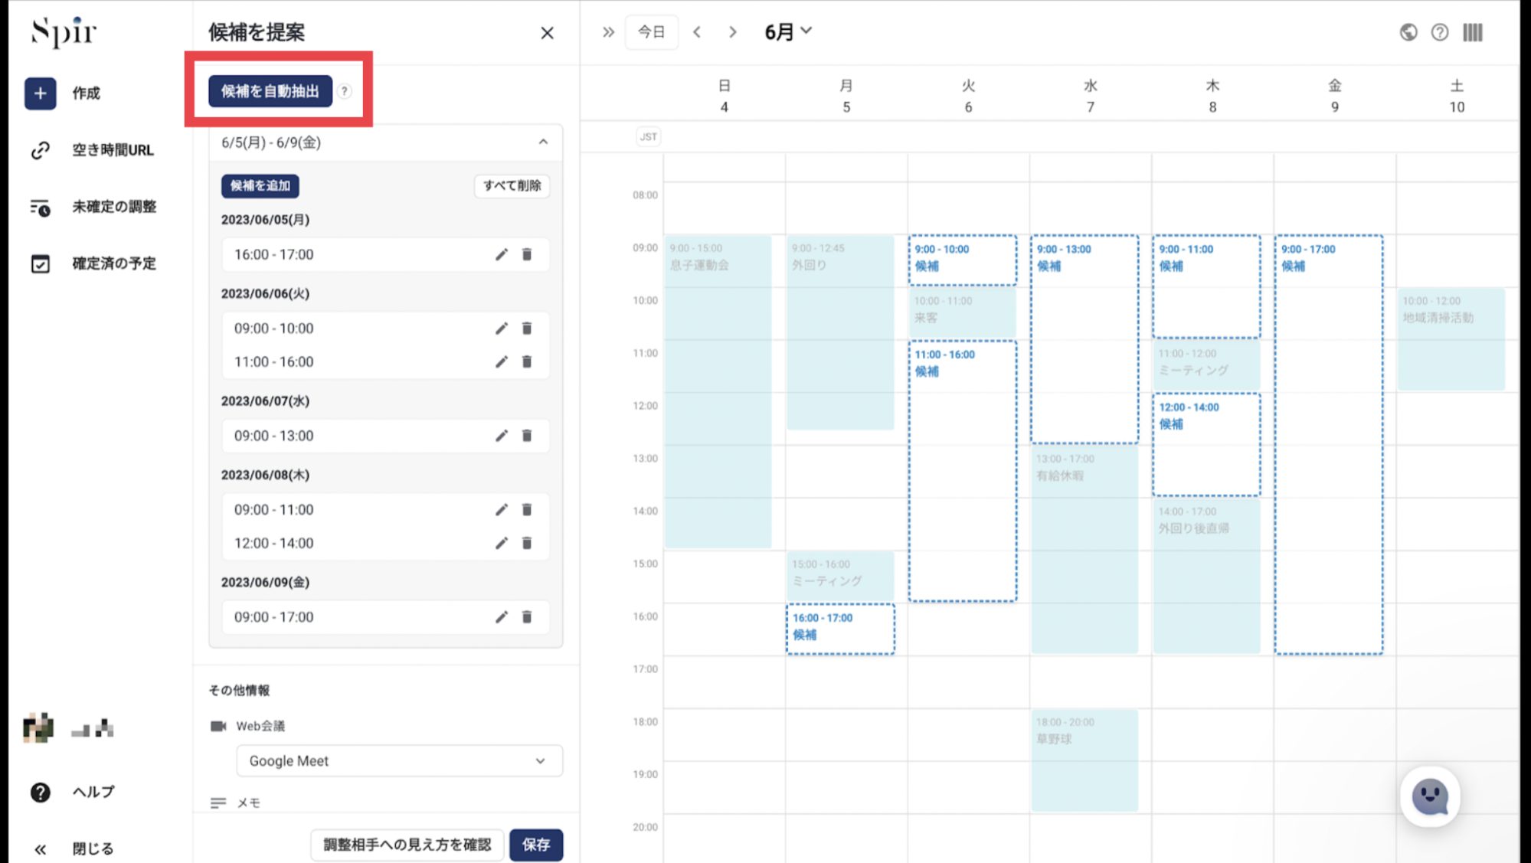1531x863 pixels.
Task: Open 空き時間URL in the sidebar
Action: [112, 150]
